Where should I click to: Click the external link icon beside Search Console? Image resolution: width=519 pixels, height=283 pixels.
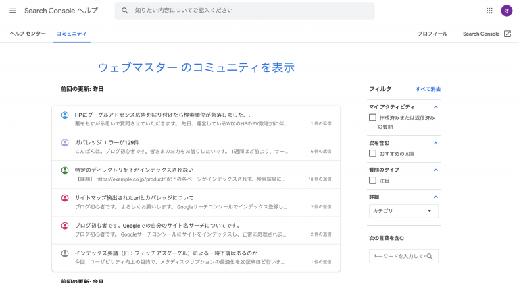pyautogui.click(x=508, y=34)
